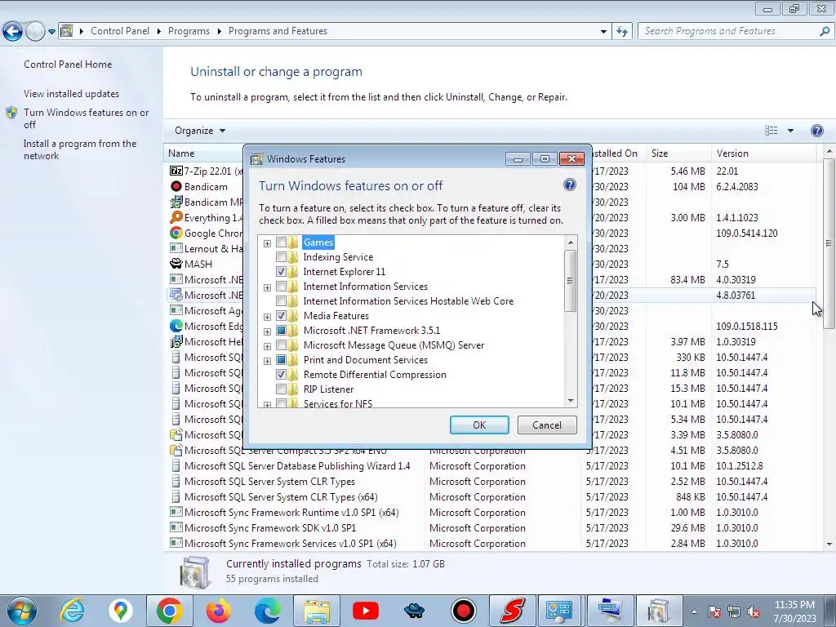Click scroll down arrow in Windows Features list
Image resolution: width=836 pixels, height=627 pixels.
571,401
